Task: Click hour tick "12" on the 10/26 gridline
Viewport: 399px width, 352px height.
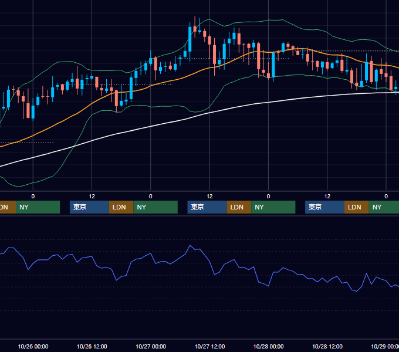Action: (92, 197)
